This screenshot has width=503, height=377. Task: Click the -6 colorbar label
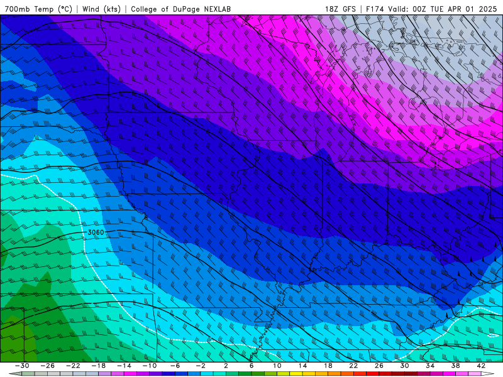pos(175,366)
